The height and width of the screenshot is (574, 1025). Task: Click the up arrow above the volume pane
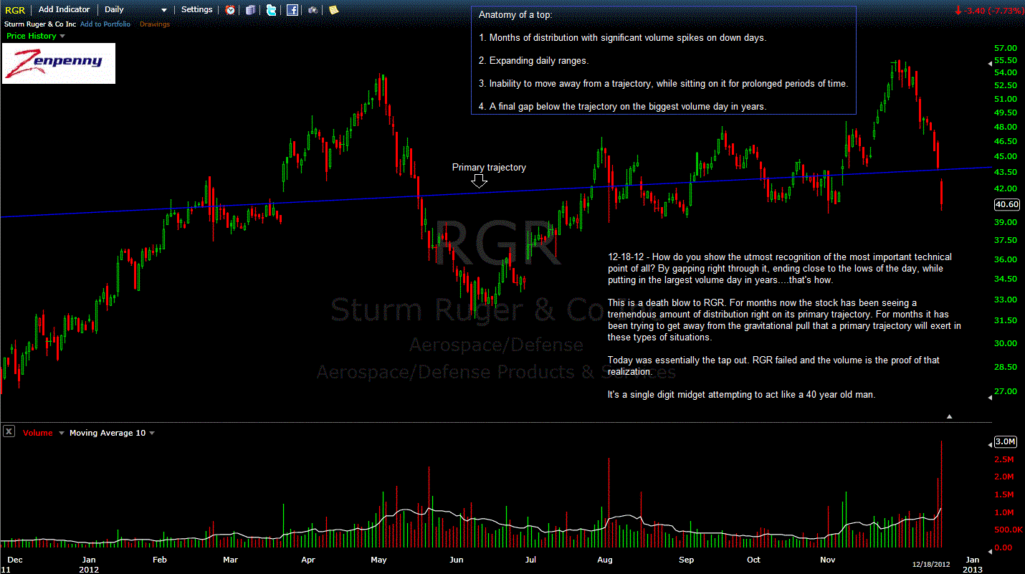pos(950,416)
